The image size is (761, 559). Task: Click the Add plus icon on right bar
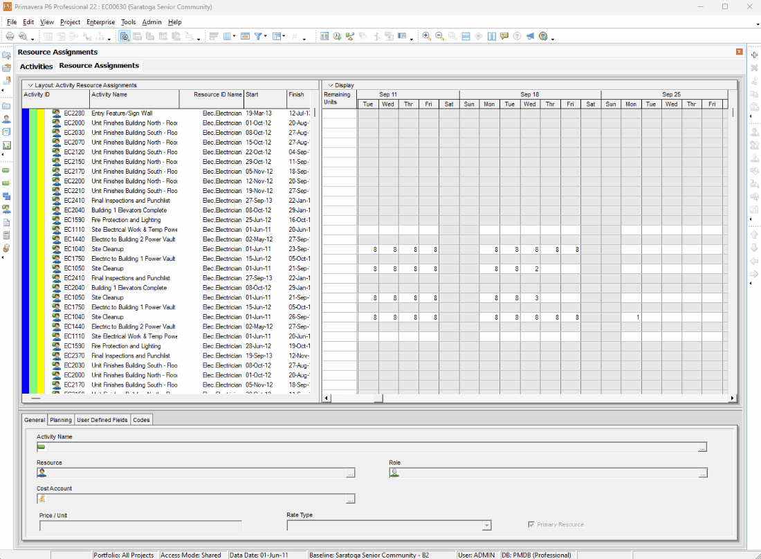[754, 55]
